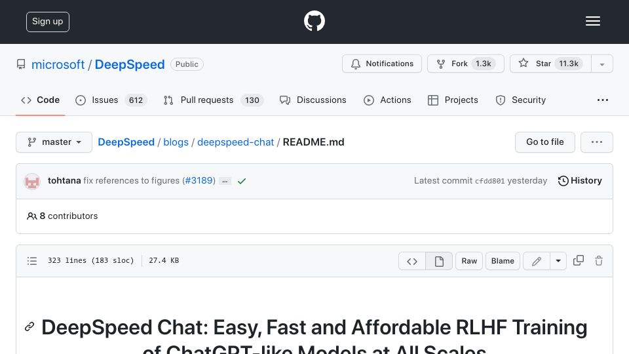Open the Security tab
This screenshot has height=354, width=629.
tap(521, 100)
